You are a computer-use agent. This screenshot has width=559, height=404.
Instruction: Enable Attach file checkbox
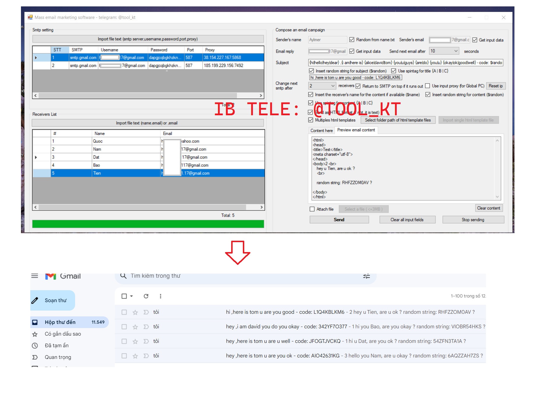click(x=312, y=209)
